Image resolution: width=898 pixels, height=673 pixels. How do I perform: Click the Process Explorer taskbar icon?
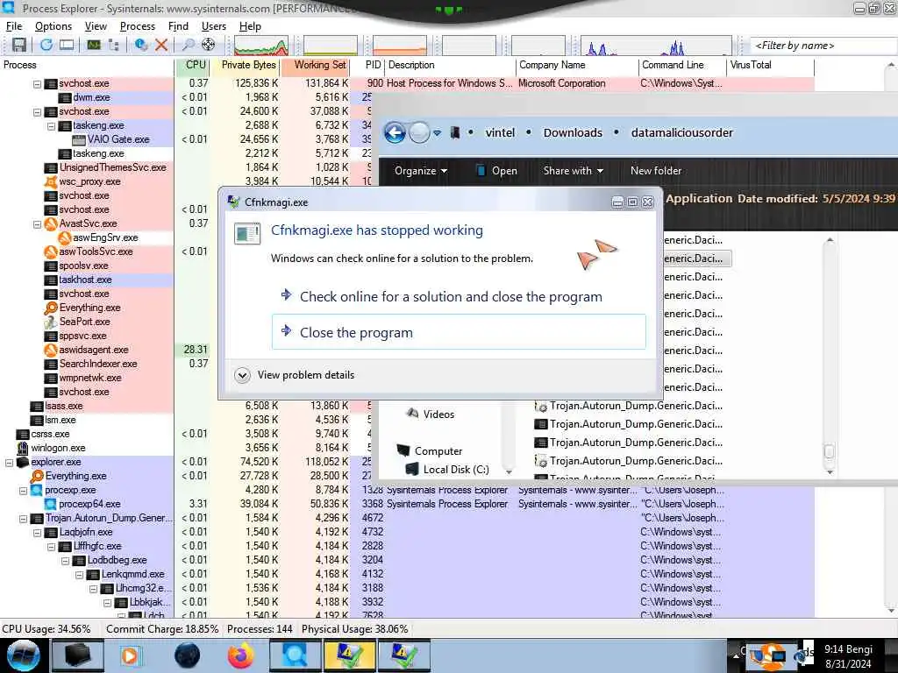(x=295, y=655)
